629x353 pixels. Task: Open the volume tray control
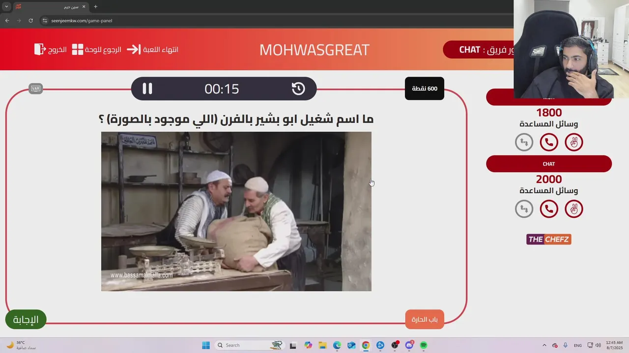pos(598,345)
